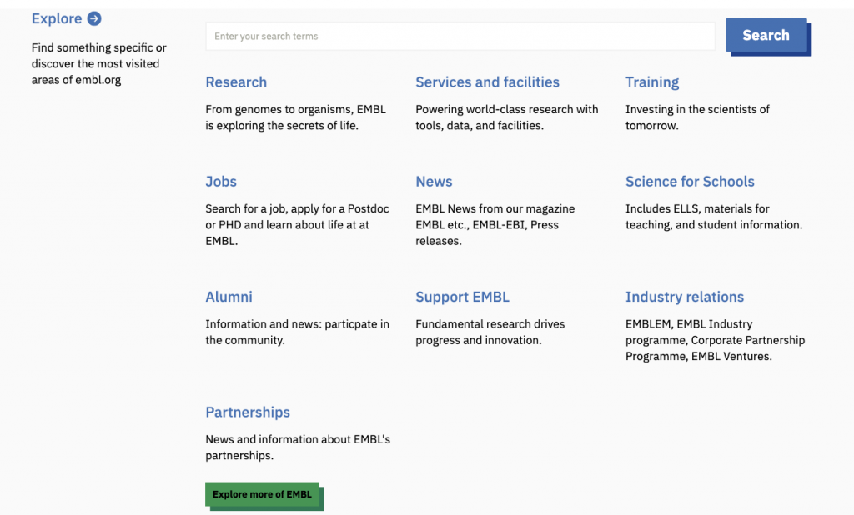The height and width of the screenshot is (515, 854).
Task: Select the Support EMBL link
Action: [x=462, y=297]
